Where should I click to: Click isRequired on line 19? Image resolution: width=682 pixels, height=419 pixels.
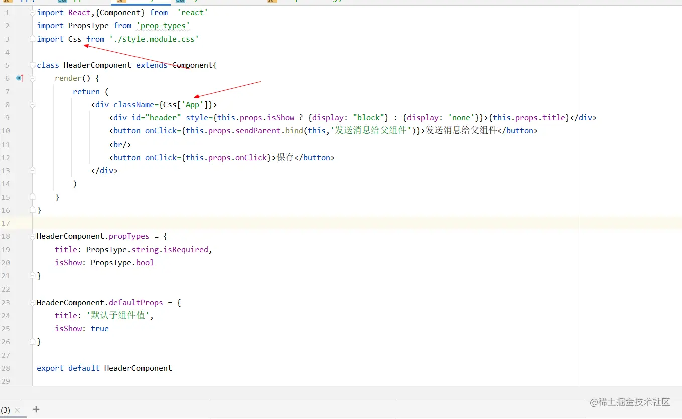186,250
